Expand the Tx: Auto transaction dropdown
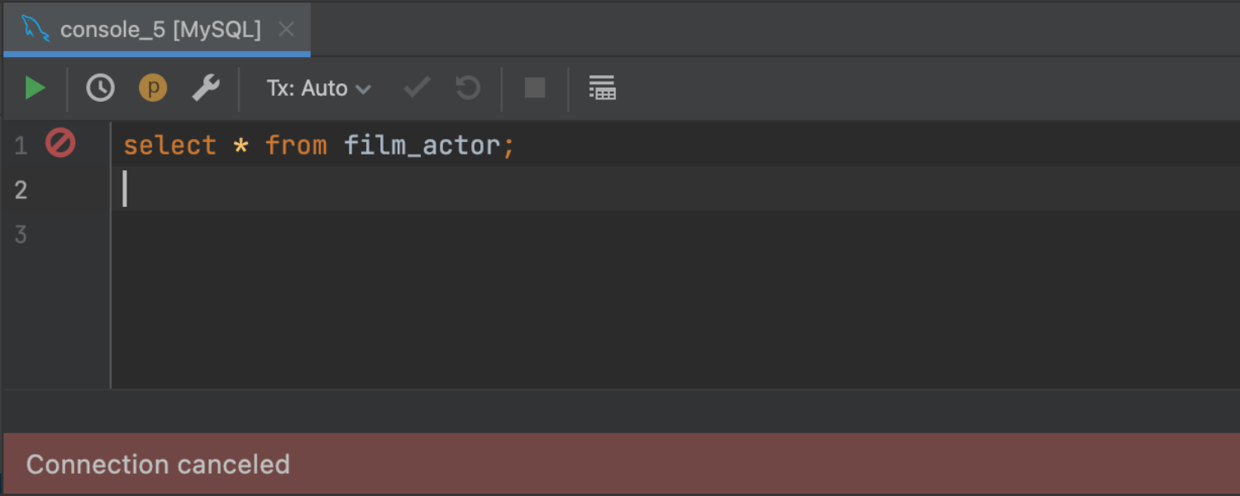 pyautogui.click(x=318, y=88)
